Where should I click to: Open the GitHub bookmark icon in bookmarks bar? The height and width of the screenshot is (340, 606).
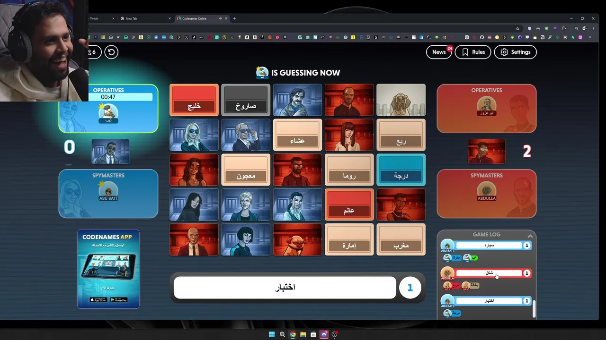[x=482, y=37]
